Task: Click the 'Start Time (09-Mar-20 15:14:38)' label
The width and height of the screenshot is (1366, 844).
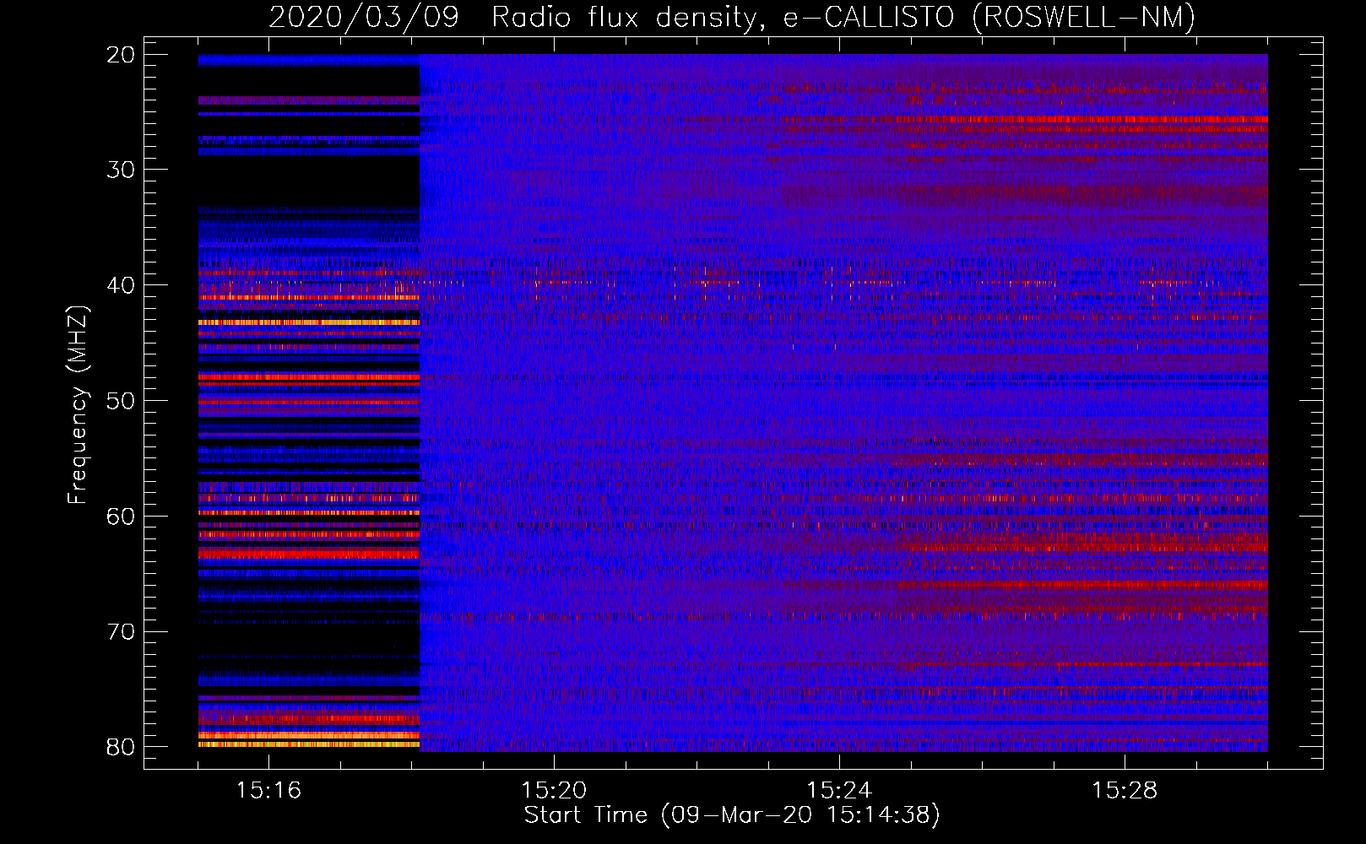Action: coord(732,815)
